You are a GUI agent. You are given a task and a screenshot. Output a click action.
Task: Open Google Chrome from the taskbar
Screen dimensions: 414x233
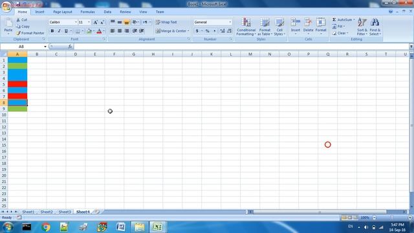(x=46, y=227)
